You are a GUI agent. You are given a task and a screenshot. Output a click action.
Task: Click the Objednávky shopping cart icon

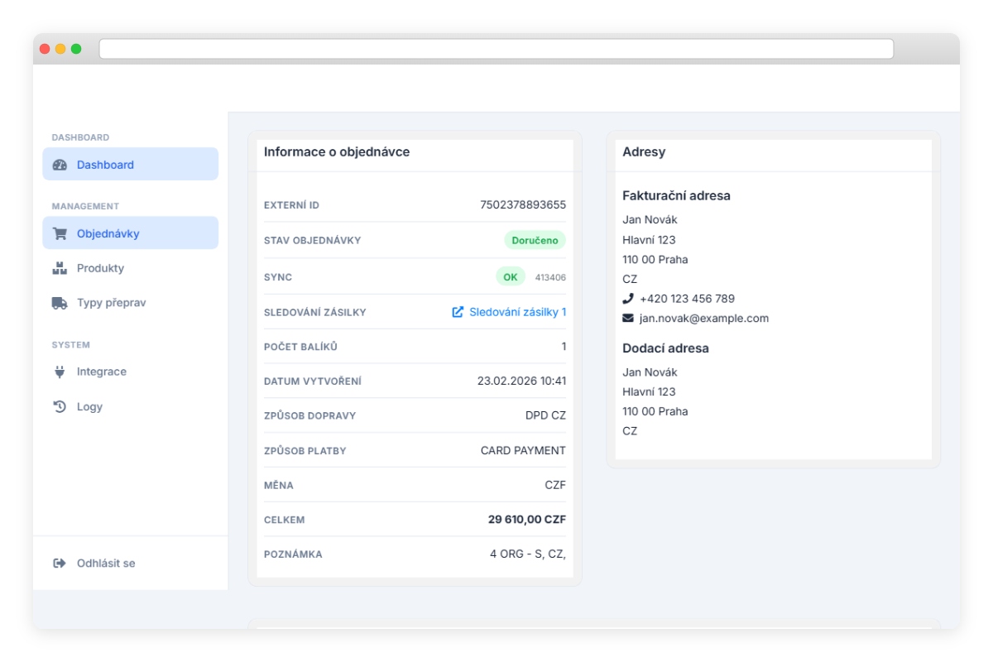(60, 233)
